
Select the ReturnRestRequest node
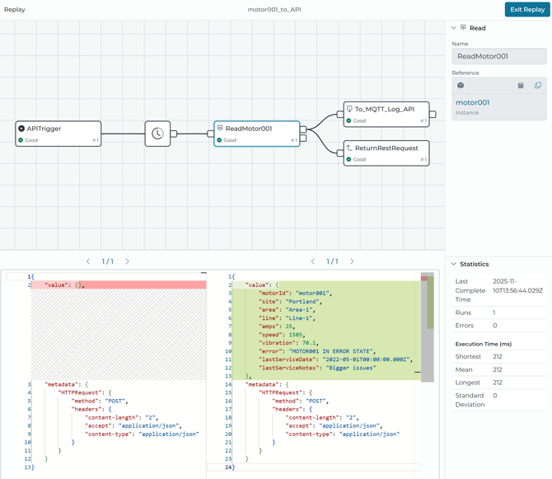coord(386,153)
